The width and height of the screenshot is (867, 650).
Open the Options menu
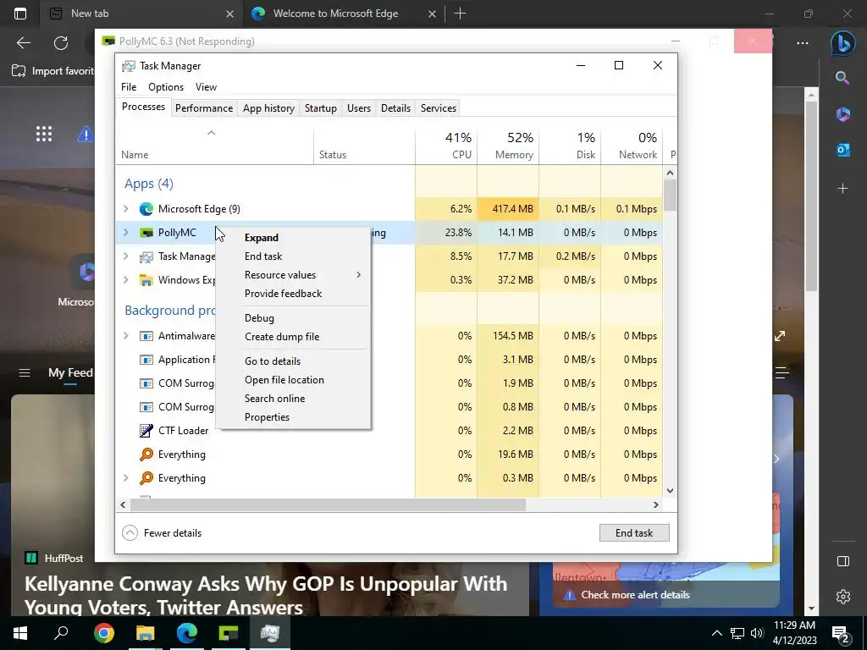[x=166, y=87]
